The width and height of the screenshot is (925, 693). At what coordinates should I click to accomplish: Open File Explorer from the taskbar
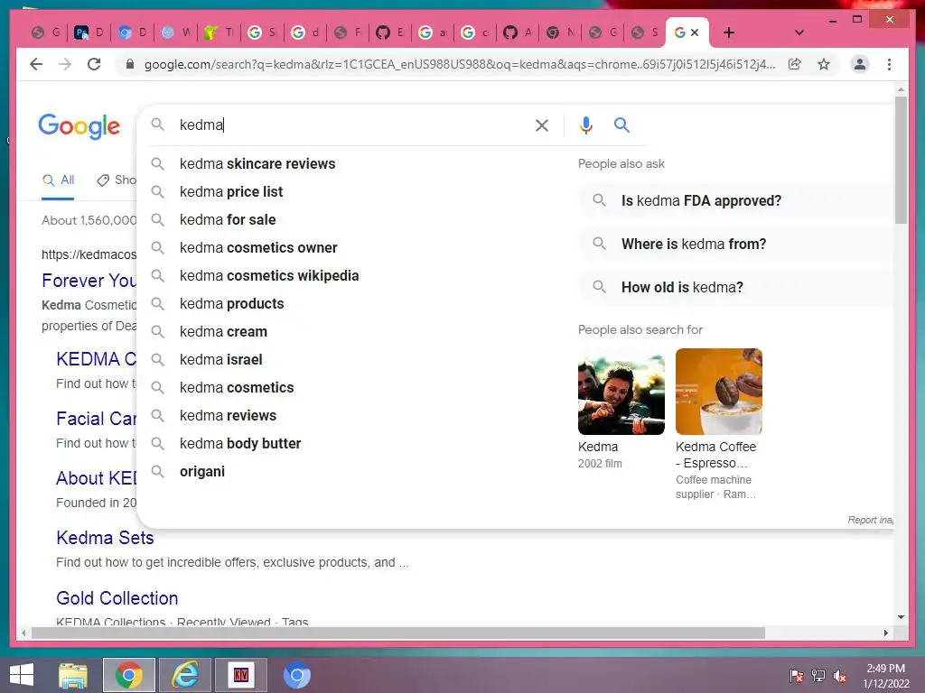[x=73, y=675]
